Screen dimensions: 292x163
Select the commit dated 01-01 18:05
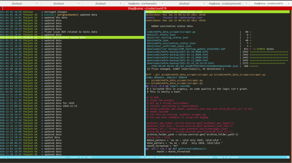point(72,92)
